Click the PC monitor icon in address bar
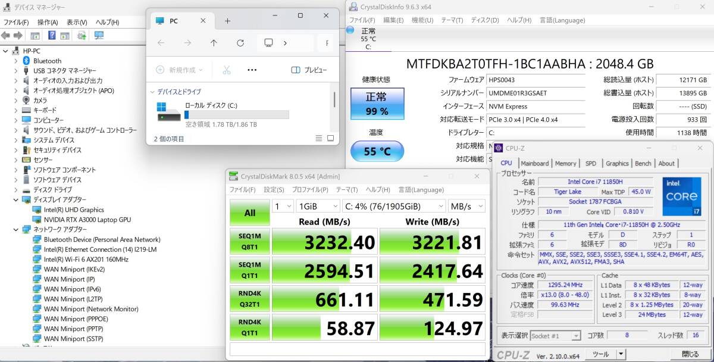This screenshot has width=714, height=362. click(268, 43)
